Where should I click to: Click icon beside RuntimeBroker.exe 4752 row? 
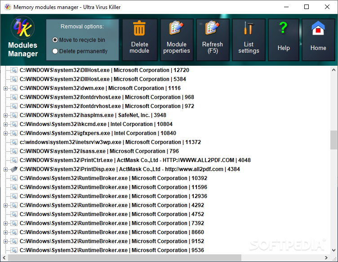[x=14, y=214]
